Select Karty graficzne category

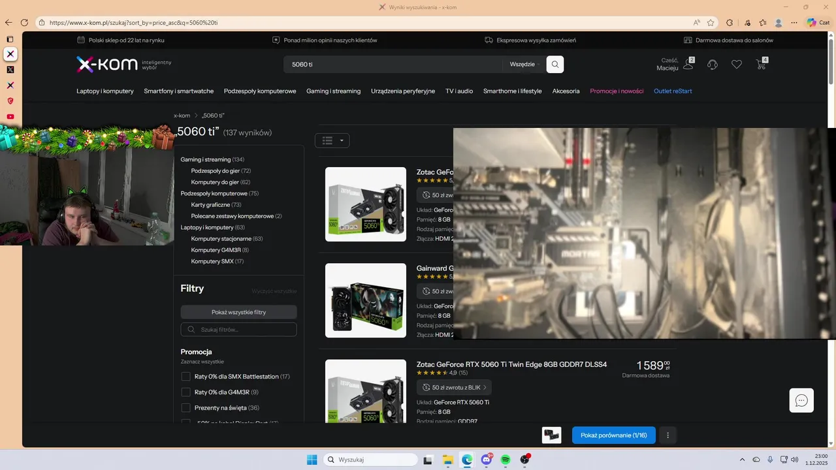[216, 205]
